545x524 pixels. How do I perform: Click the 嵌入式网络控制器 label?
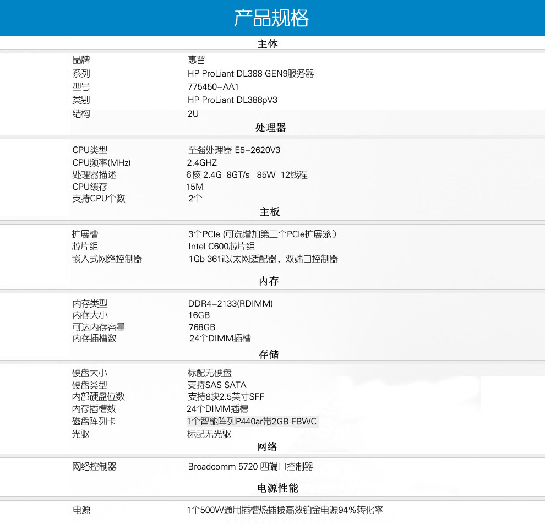tap(107, 259)
